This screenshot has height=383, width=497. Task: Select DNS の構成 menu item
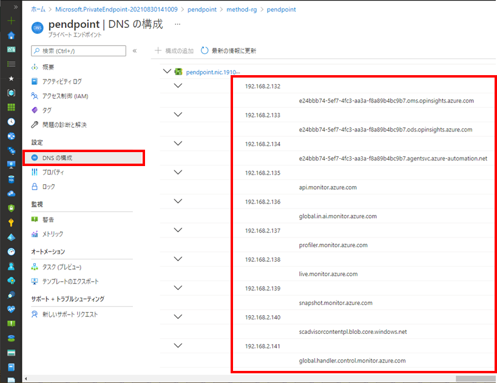[84, 158]
